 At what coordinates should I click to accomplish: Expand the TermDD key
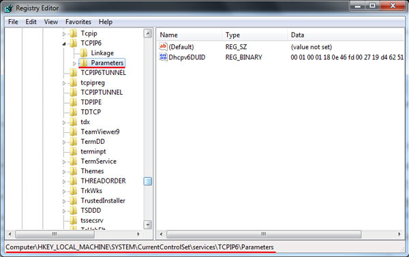point(64,142)
